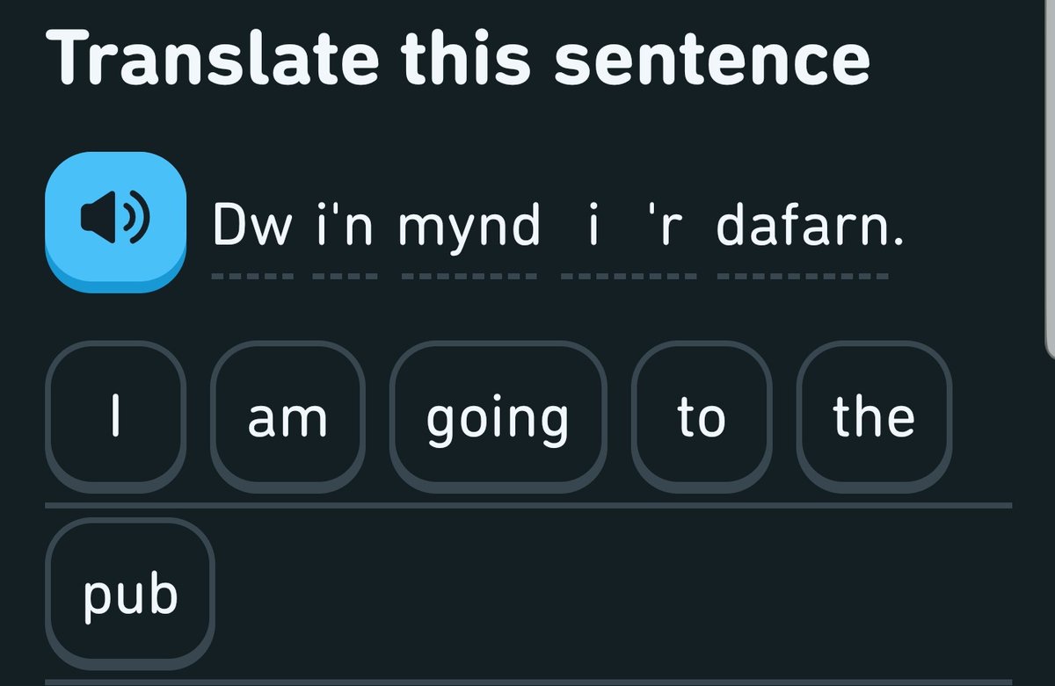Remove the "pub" tile from the answer
This screenshot has height=686, width=1055.
click(130, 596)
